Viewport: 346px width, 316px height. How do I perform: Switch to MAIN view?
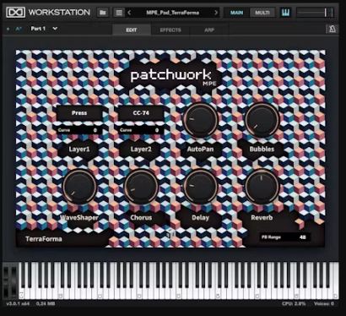pos(236,13)
